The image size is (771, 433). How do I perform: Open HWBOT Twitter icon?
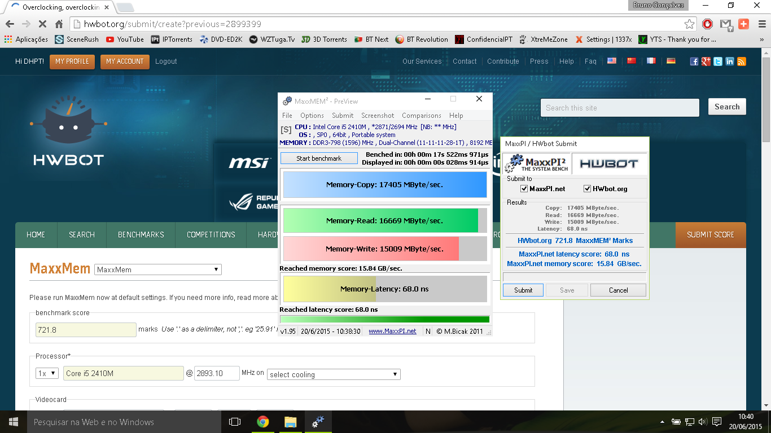point(718,61)
